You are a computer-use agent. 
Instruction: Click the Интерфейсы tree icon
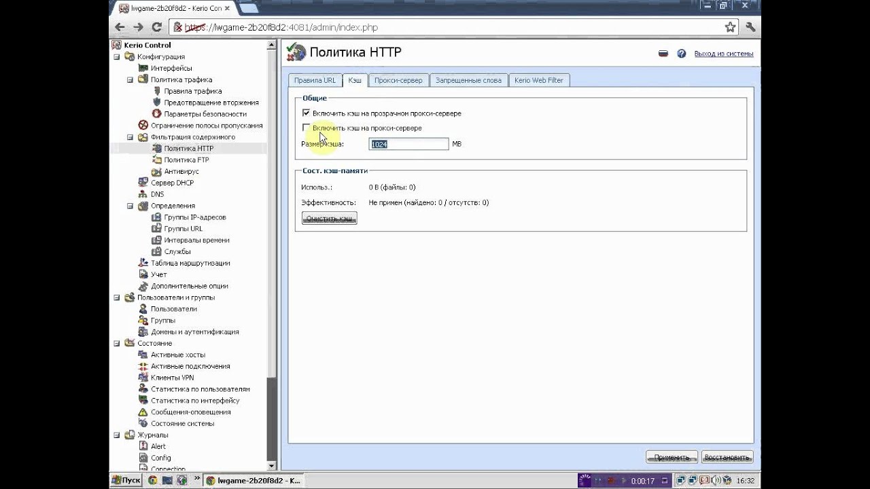tap(143, 68)
